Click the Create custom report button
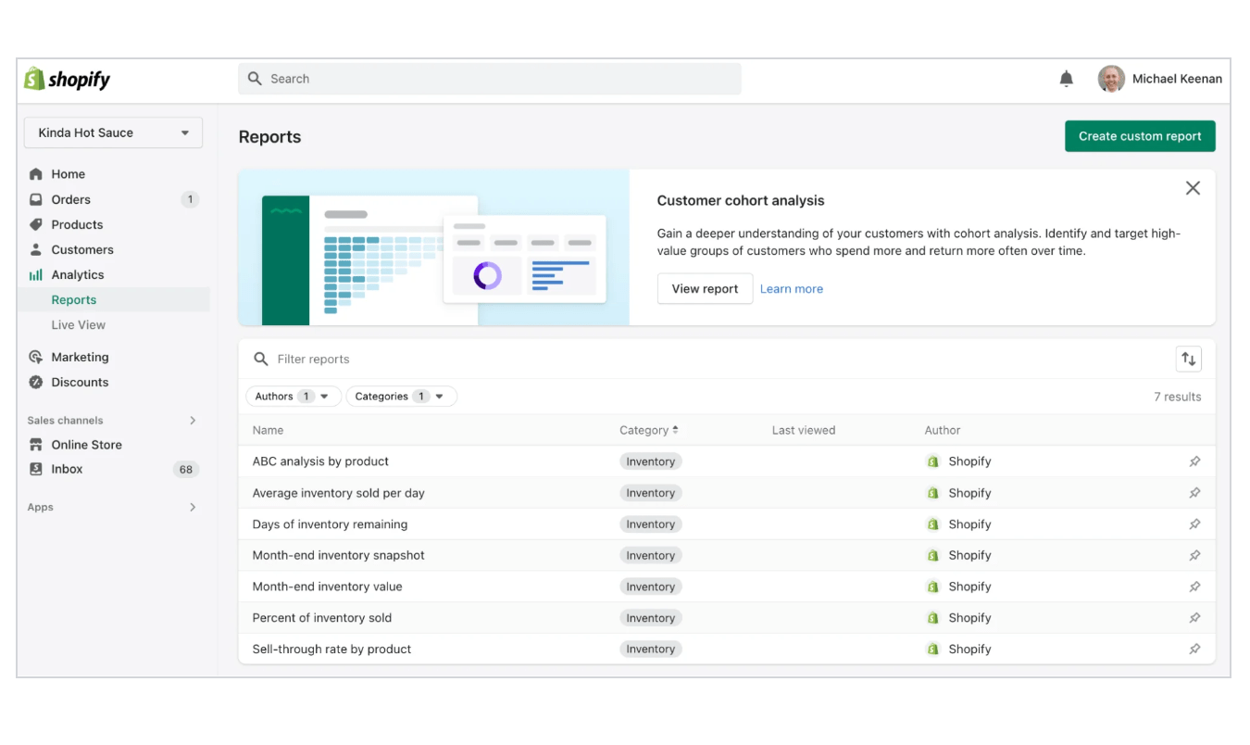This screenshot has width=1250, height=745. pos(1139,136)
